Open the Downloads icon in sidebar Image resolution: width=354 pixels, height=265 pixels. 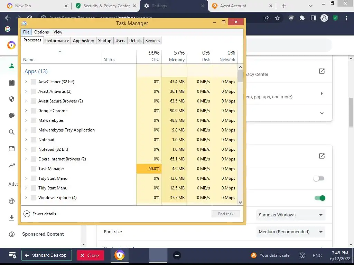click(12, 218)
